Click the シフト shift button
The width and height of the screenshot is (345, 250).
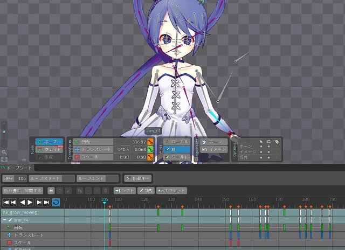pyautogui.click(x=125, y=191)
